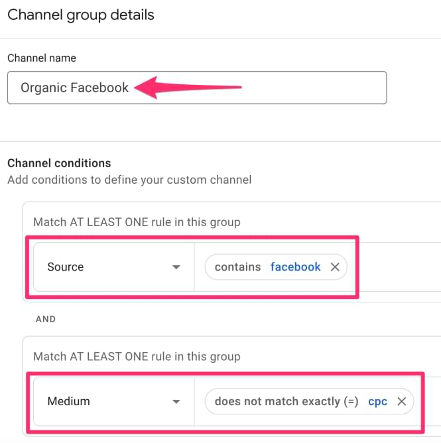Click the Organic Facebook text in the field

(x=74, y=88)
